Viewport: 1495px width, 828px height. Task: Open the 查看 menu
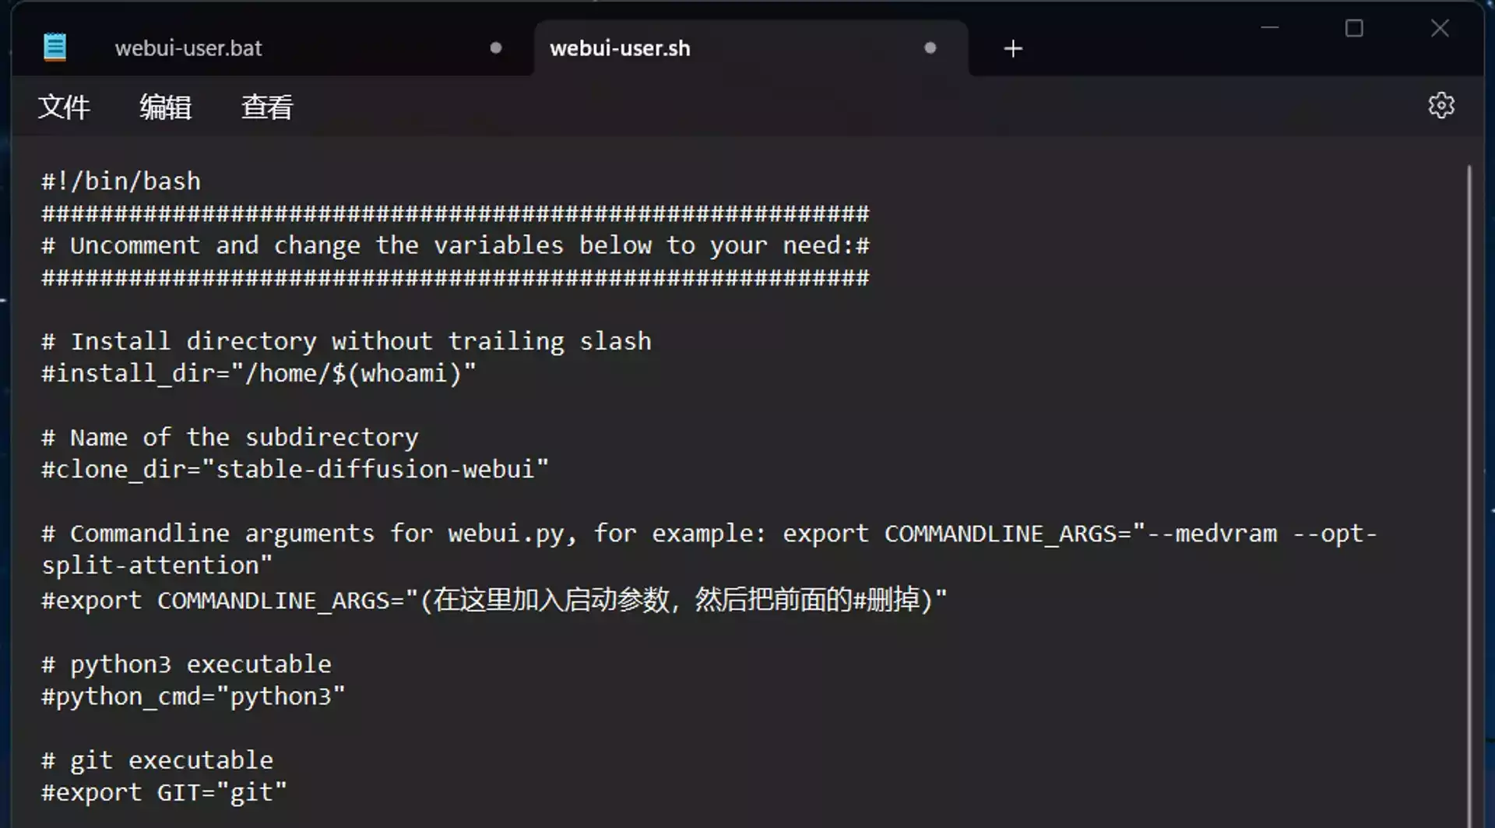(x=267, y=107)
